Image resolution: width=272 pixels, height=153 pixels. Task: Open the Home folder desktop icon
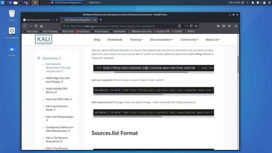pos(11,52)
